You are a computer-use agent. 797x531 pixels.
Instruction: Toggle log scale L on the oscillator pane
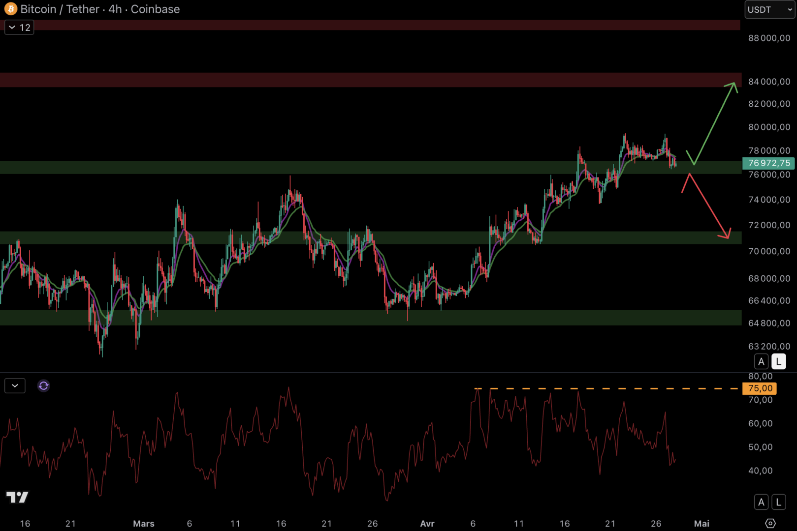point(778,502)
